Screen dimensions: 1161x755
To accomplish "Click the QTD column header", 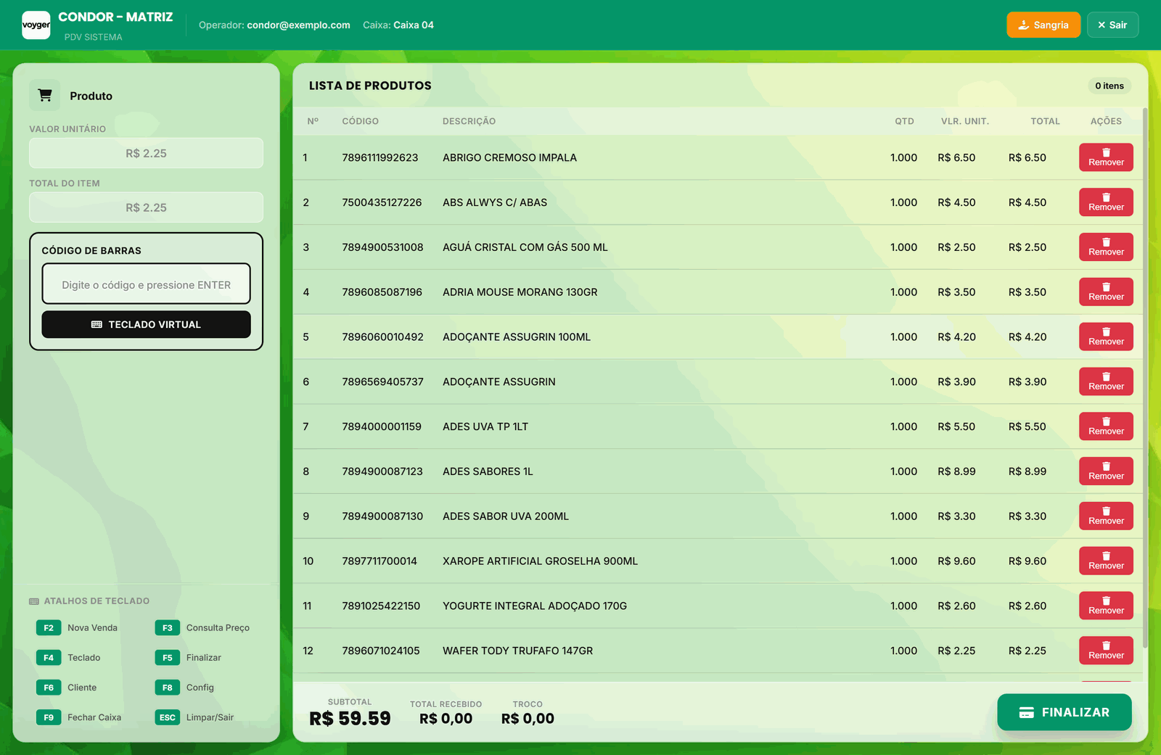I will (904, 121).
